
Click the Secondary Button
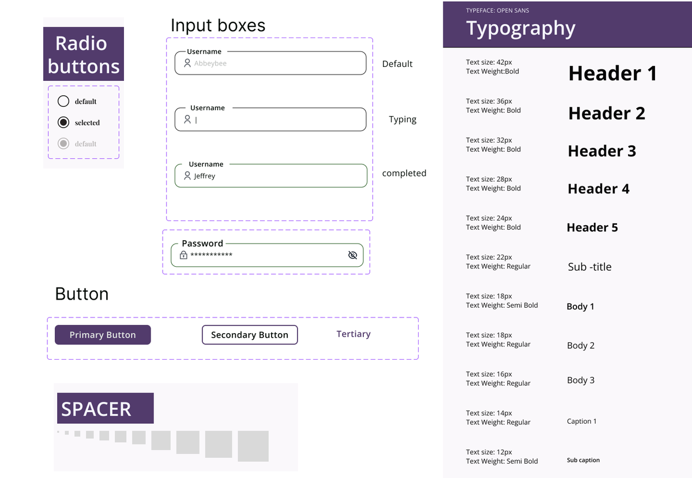250,335
